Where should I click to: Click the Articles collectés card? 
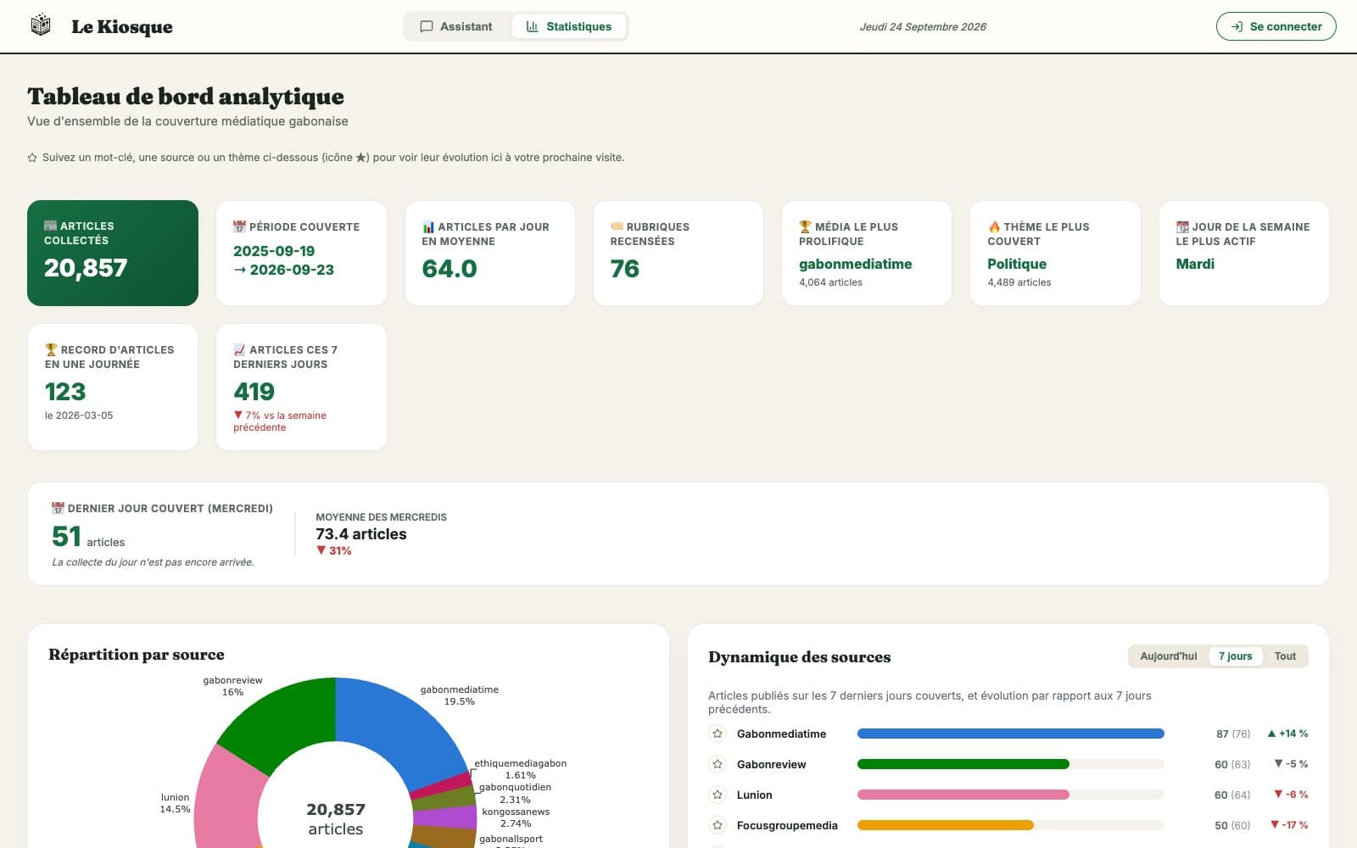[x=113, y=253]
